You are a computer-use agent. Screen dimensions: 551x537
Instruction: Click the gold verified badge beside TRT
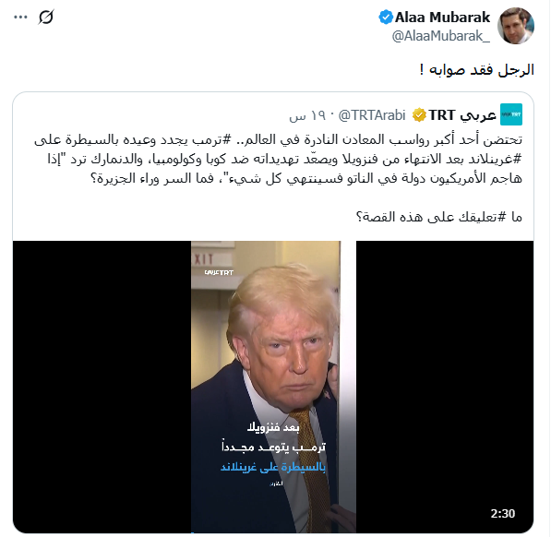[419, 115]
